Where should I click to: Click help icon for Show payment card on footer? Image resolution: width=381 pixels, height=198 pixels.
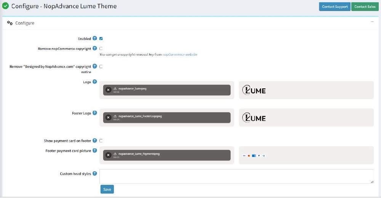(95, 141)
